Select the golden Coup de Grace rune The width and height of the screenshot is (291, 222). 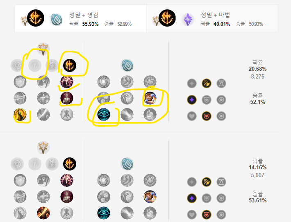(20, 114)
